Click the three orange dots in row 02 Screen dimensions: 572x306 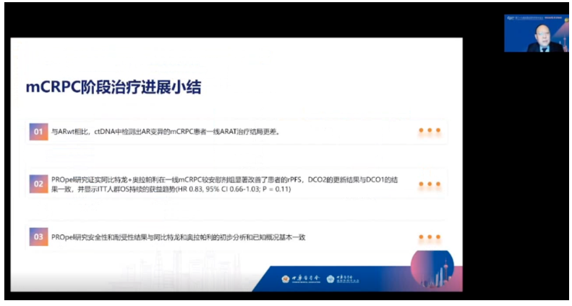click(x=429, y=184)
